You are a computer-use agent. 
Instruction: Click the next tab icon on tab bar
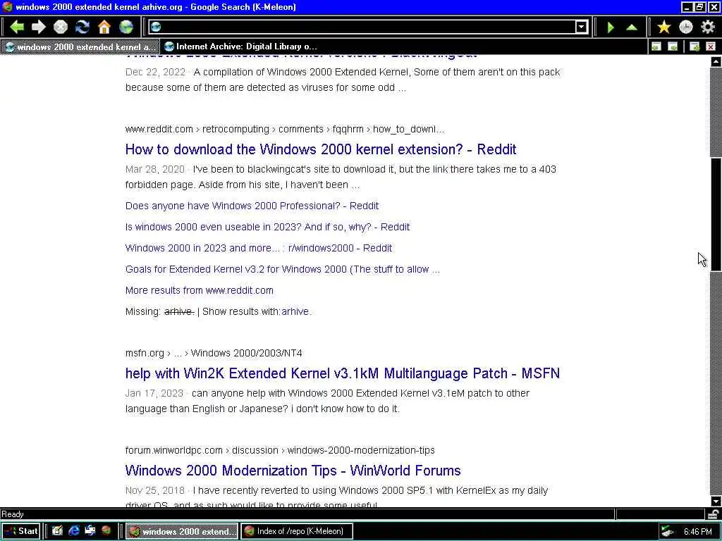(673, 46)
